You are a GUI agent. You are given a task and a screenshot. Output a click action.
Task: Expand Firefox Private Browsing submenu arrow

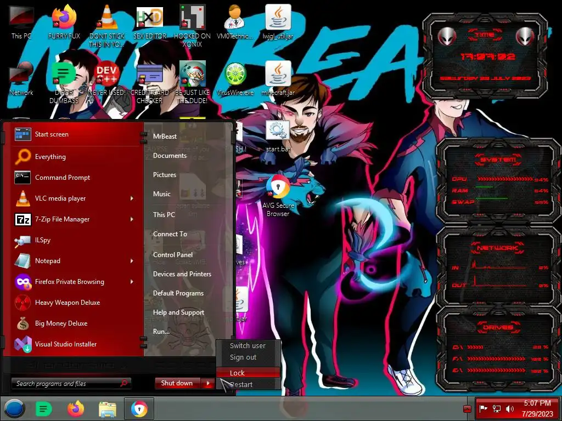coord(132,282)
